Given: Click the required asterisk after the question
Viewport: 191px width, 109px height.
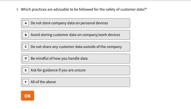Looking at the screenshot, I should (x=146, y=9).
